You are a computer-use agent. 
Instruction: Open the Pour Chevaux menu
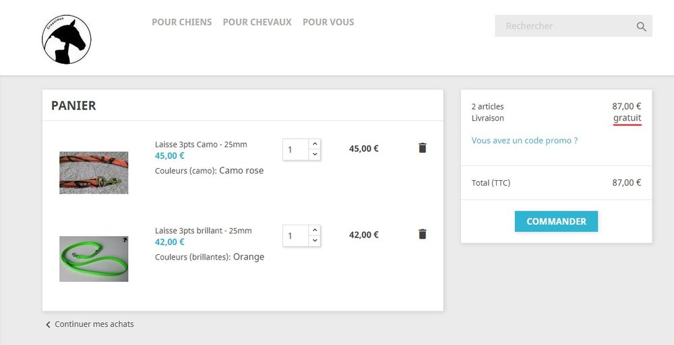tap(257, 22)
